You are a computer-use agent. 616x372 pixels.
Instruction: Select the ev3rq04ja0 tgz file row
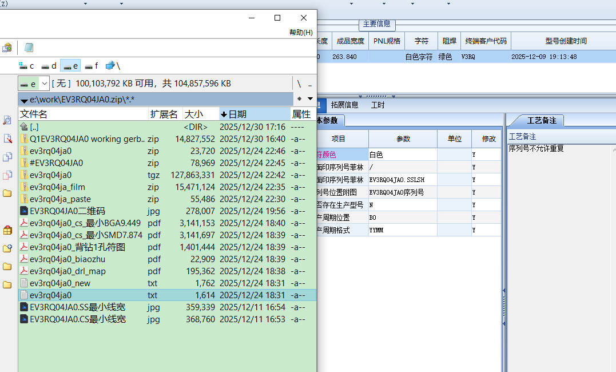[167, 175]
